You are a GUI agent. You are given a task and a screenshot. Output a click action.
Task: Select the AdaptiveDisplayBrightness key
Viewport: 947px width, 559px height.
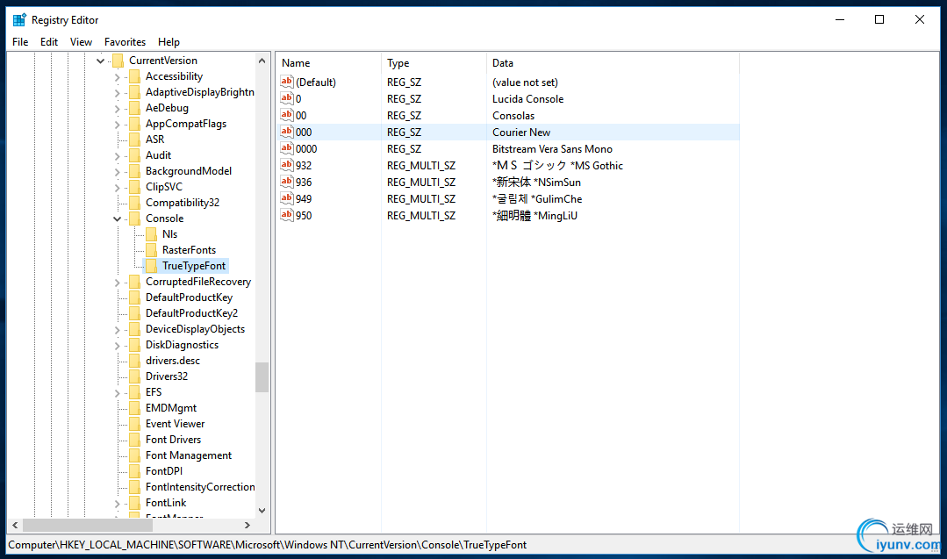[x=199, y=92]
